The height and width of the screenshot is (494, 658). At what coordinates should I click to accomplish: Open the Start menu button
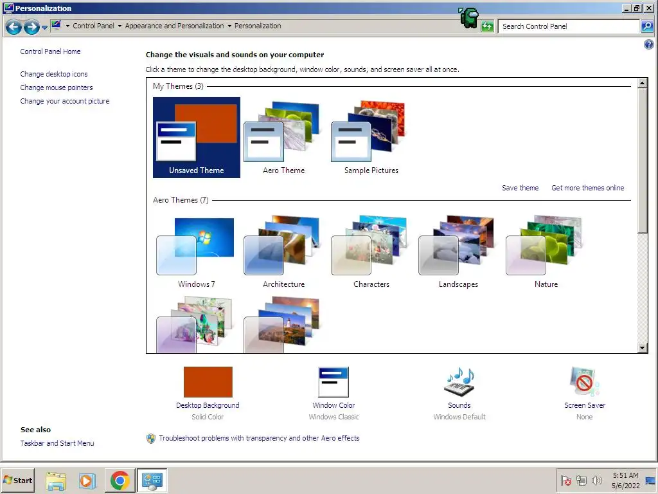(x=18, y=480)
